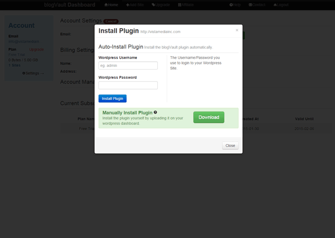Click the Install Plugin blue button

[112, 98]
